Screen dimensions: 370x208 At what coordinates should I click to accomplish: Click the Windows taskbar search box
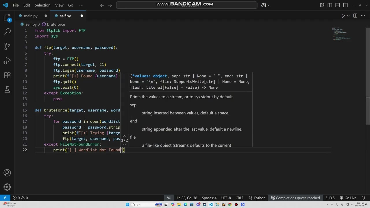pyautogui.click(x=147, y=205)
